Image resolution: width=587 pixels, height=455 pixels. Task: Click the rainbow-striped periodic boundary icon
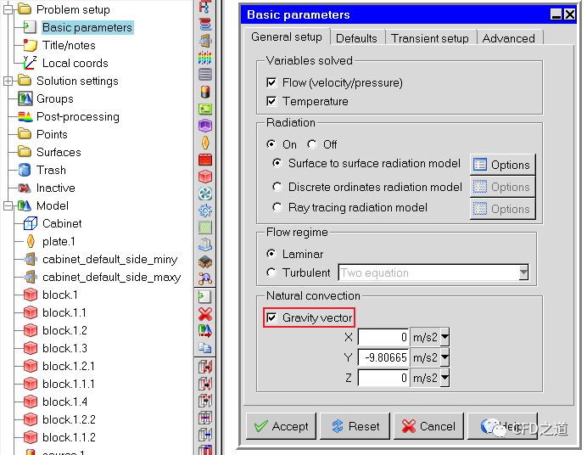tap(205, 58)
